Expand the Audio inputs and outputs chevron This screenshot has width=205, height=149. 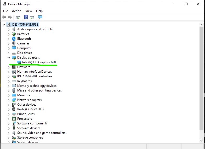point(9,30)
